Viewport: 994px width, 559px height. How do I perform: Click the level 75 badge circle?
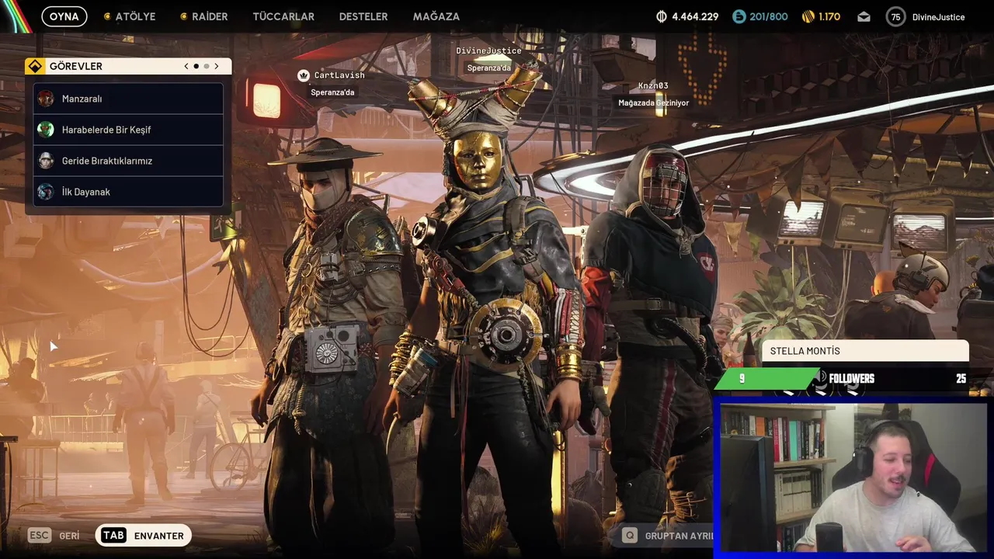[x=896, y=16]
